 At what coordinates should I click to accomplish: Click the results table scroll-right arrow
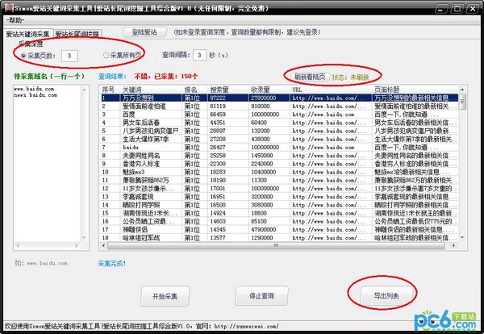(x=453, y=246)
